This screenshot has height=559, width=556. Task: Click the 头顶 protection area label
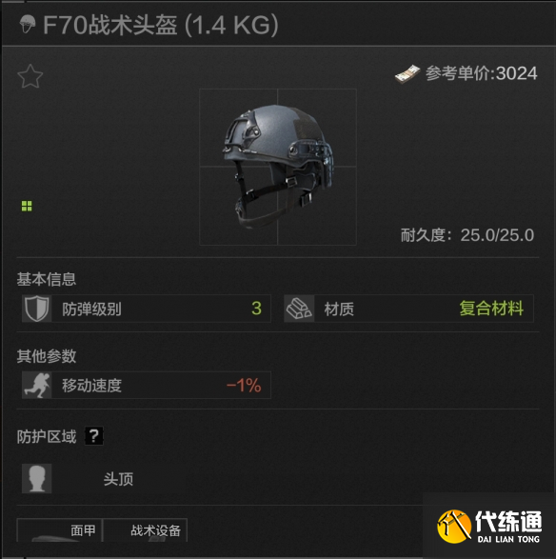coord(118,479)
